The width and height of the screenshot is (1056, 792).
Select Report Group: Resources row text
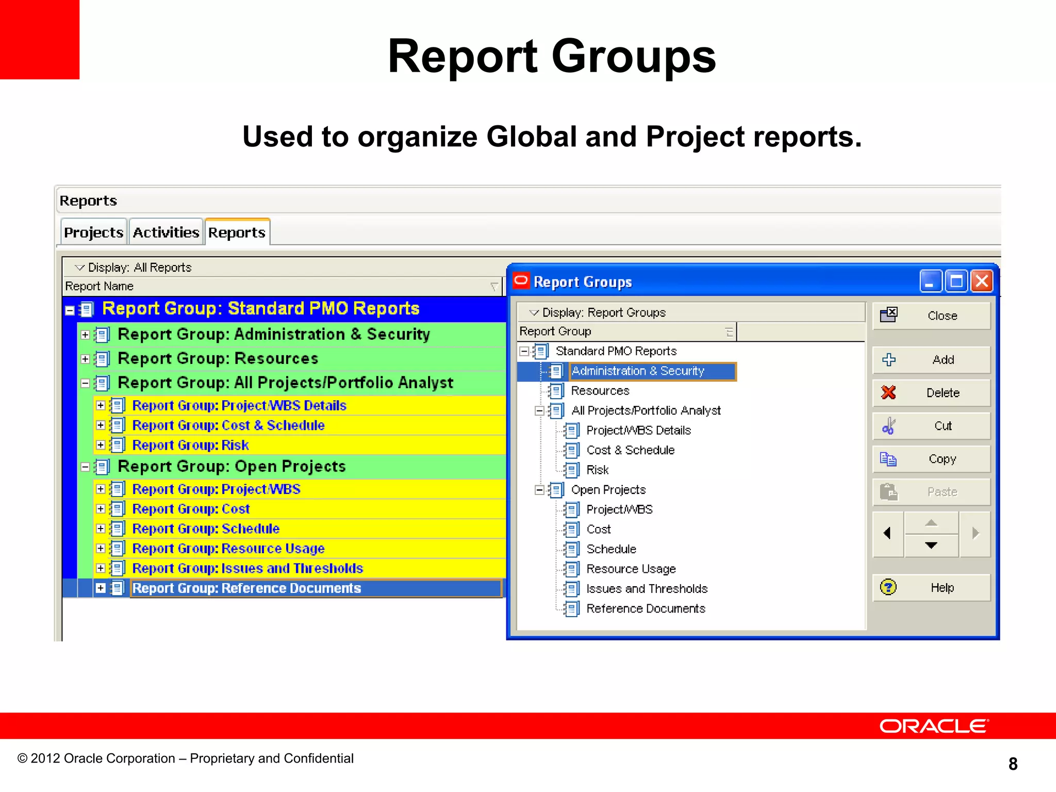218,359
